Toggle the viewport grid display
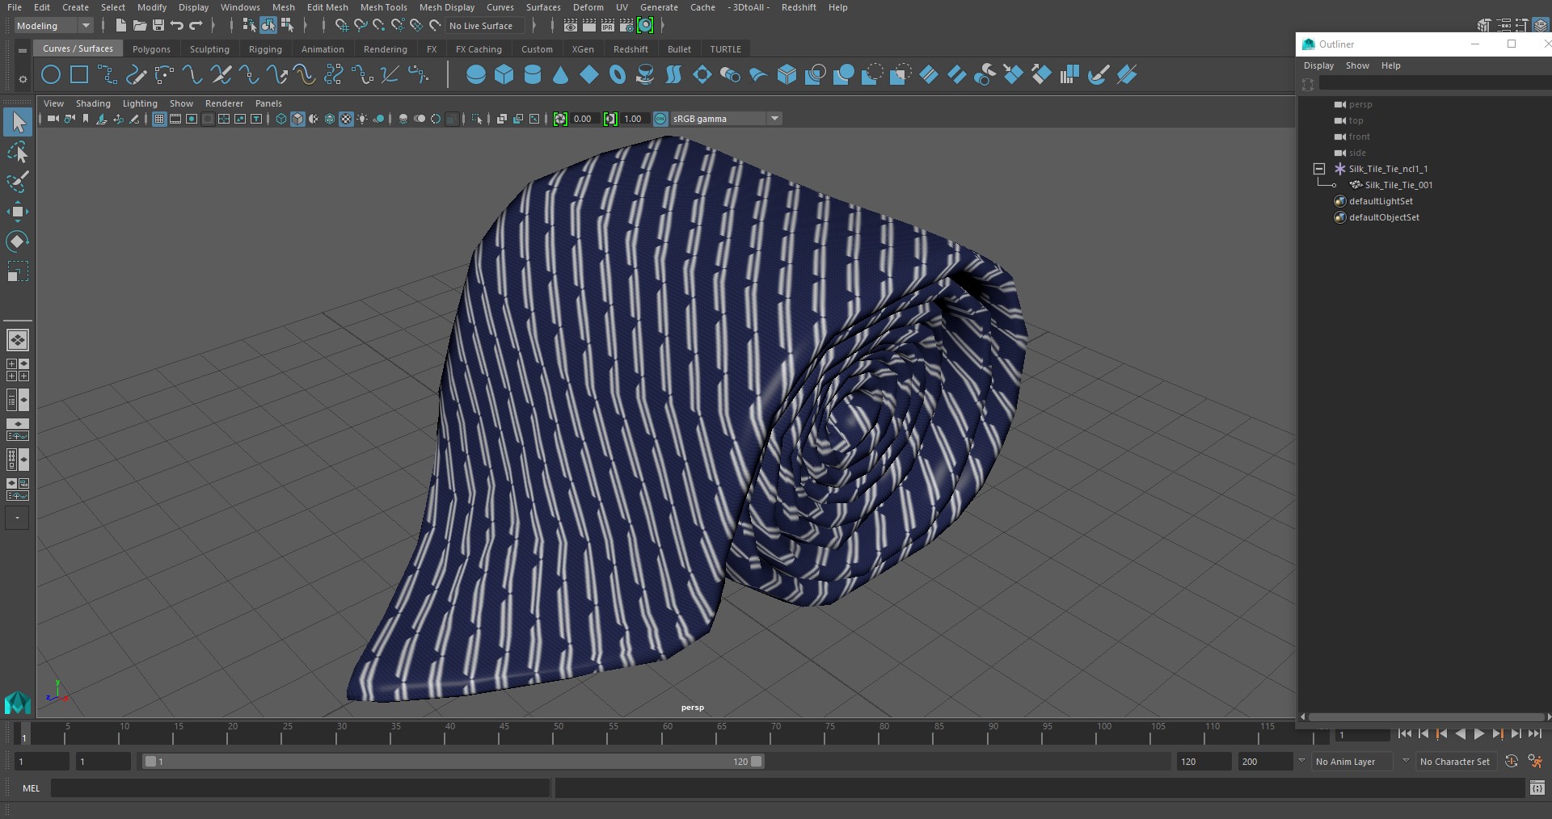The width and height of the screenshot is (1552, 819). pos(159,119)
